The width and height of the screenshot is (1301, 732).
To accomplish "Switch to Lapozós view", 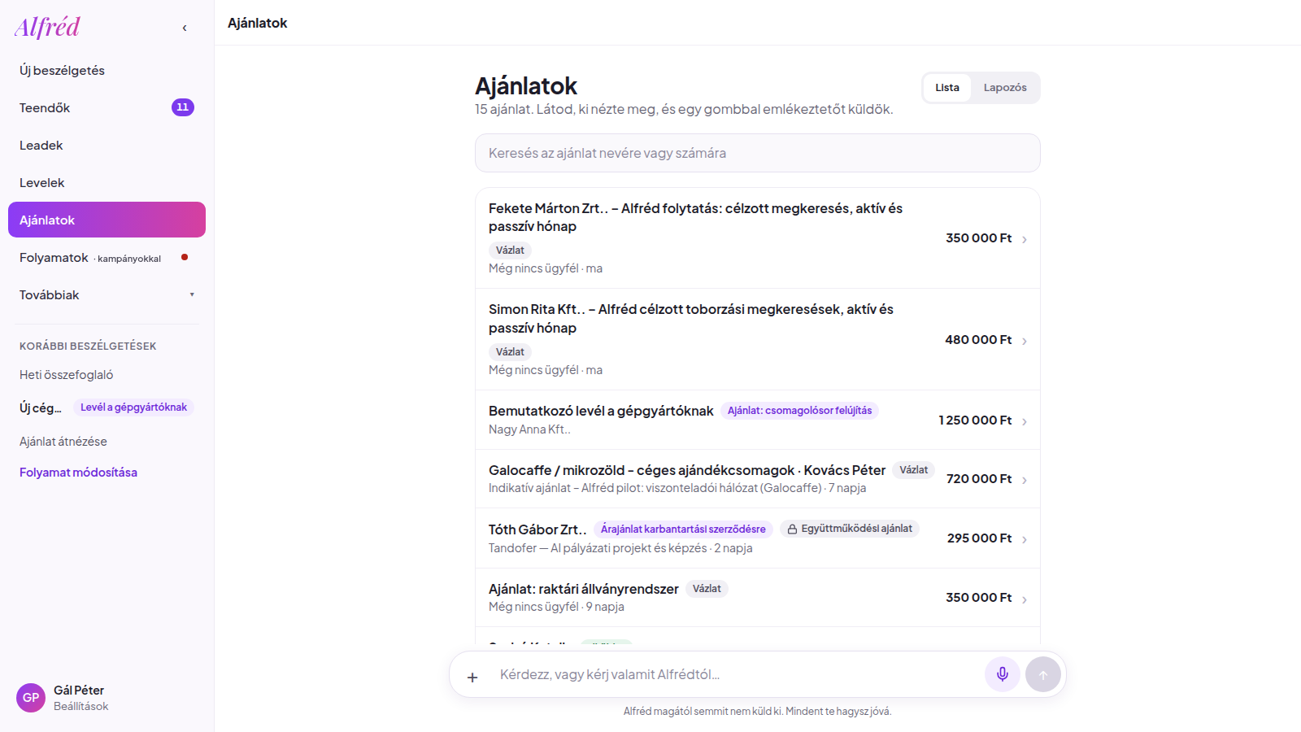I will point(1005,88).
